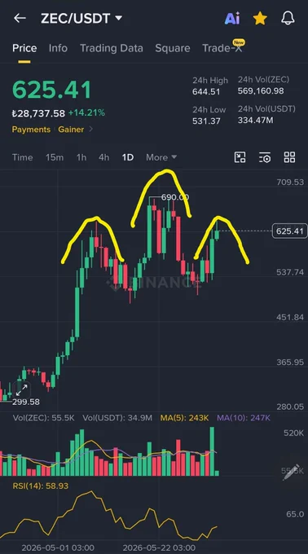The image size is (308, 554).
Task: Tap the 709.53 price axis label
Action: 290,182
